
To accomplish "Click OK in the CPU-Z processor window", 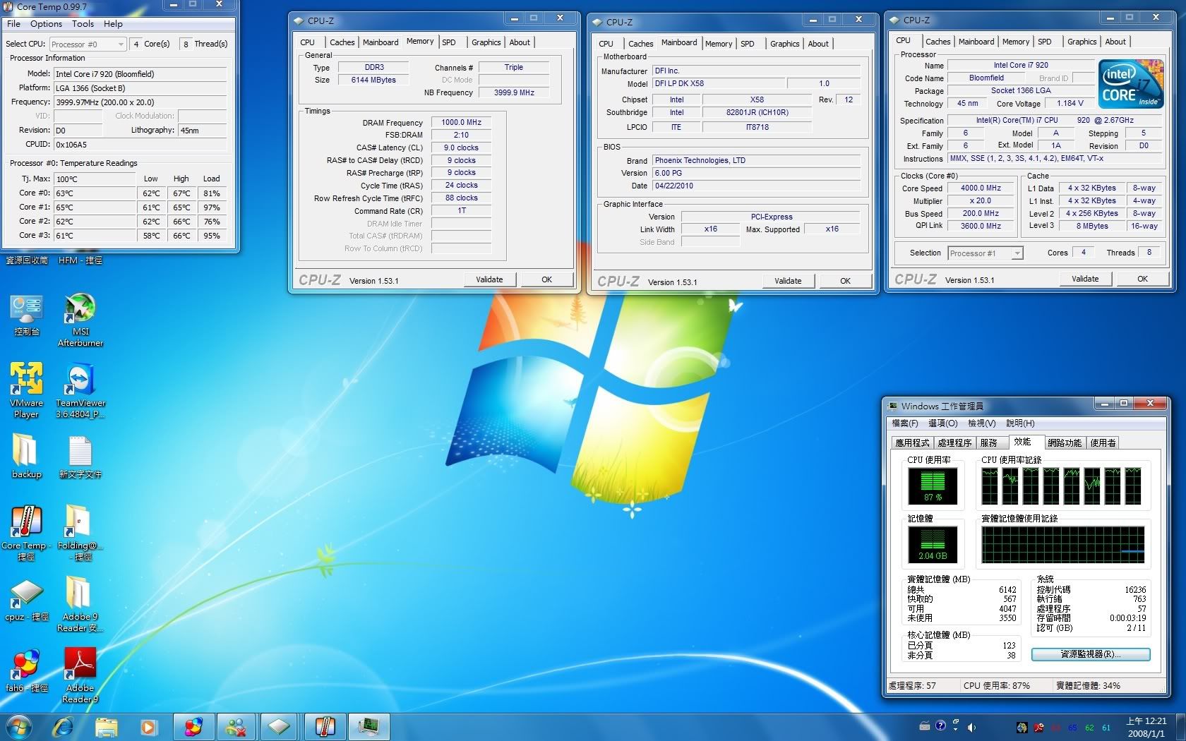I will [x=1142, y=279].
